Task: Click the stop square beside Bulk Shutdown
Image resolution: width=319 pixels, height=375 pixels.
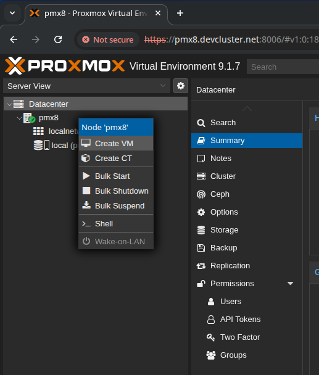Action: [86, 191]
